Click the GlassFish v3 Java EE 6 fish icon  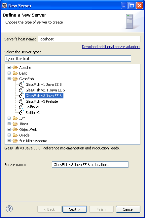pyautogui.click(x=21, y=96)
